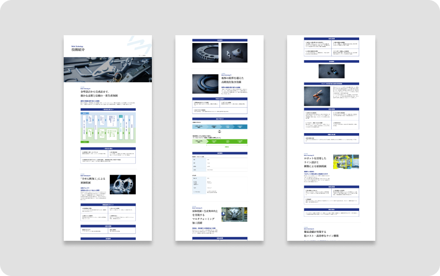The width and height of the screenshot is (440, 276).
Task: Open the yellow robot line photo
Action: (x=346, y=165)
